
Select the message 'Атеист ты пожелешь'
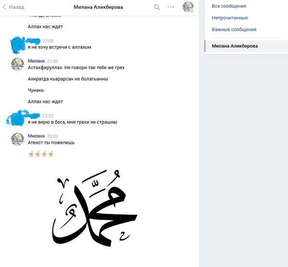point(51,143)
